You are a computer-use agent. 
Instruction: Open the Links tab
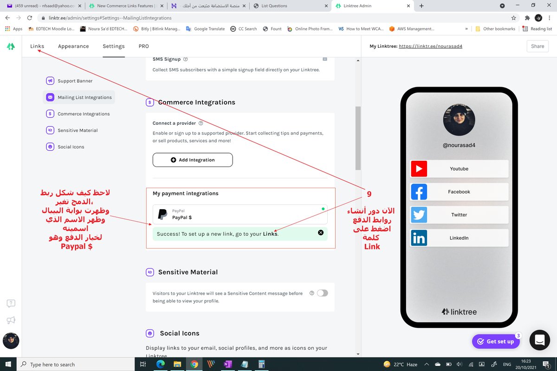coord(37,46)
